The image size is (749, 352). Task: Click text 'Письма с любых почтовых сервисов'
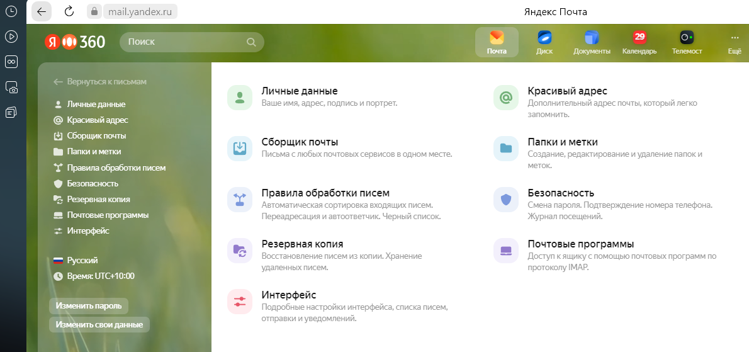pos(322,154)
